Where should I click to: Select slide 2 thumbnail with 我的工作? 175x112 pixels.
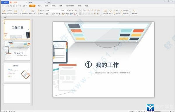[17, 51]
